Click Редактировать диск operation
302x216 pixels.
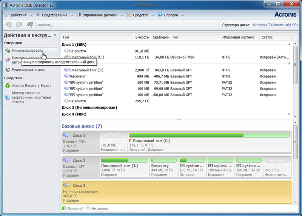pyautogui.click(x=29, y=69)
